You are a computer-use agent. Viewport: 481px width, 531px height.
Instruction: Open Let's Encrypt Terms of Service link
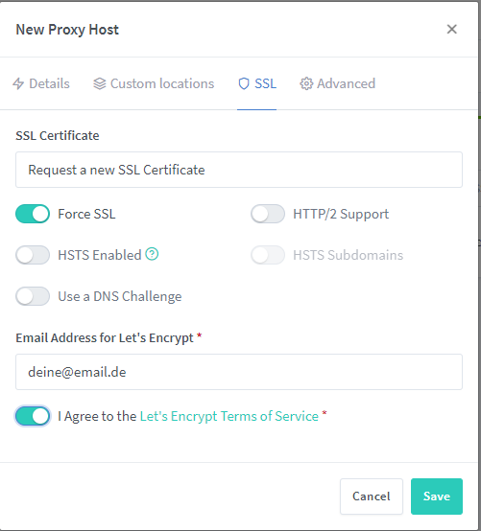tap(229, 416)
